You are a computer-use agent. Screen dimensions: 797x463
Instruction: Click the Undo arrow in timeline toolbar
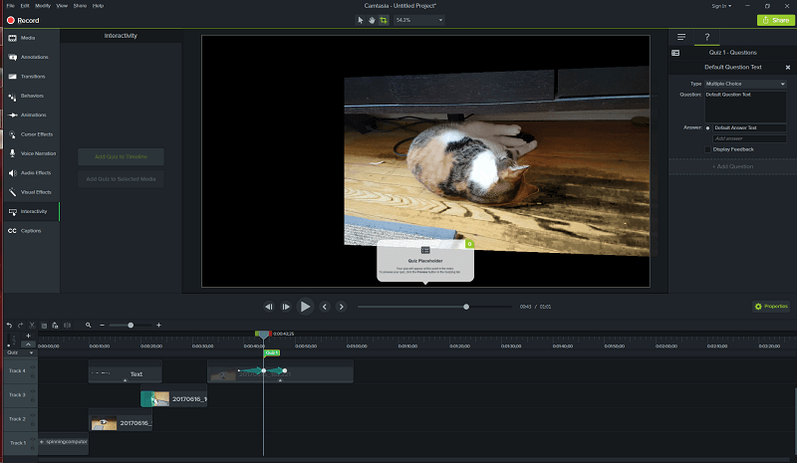coord(9,326)
